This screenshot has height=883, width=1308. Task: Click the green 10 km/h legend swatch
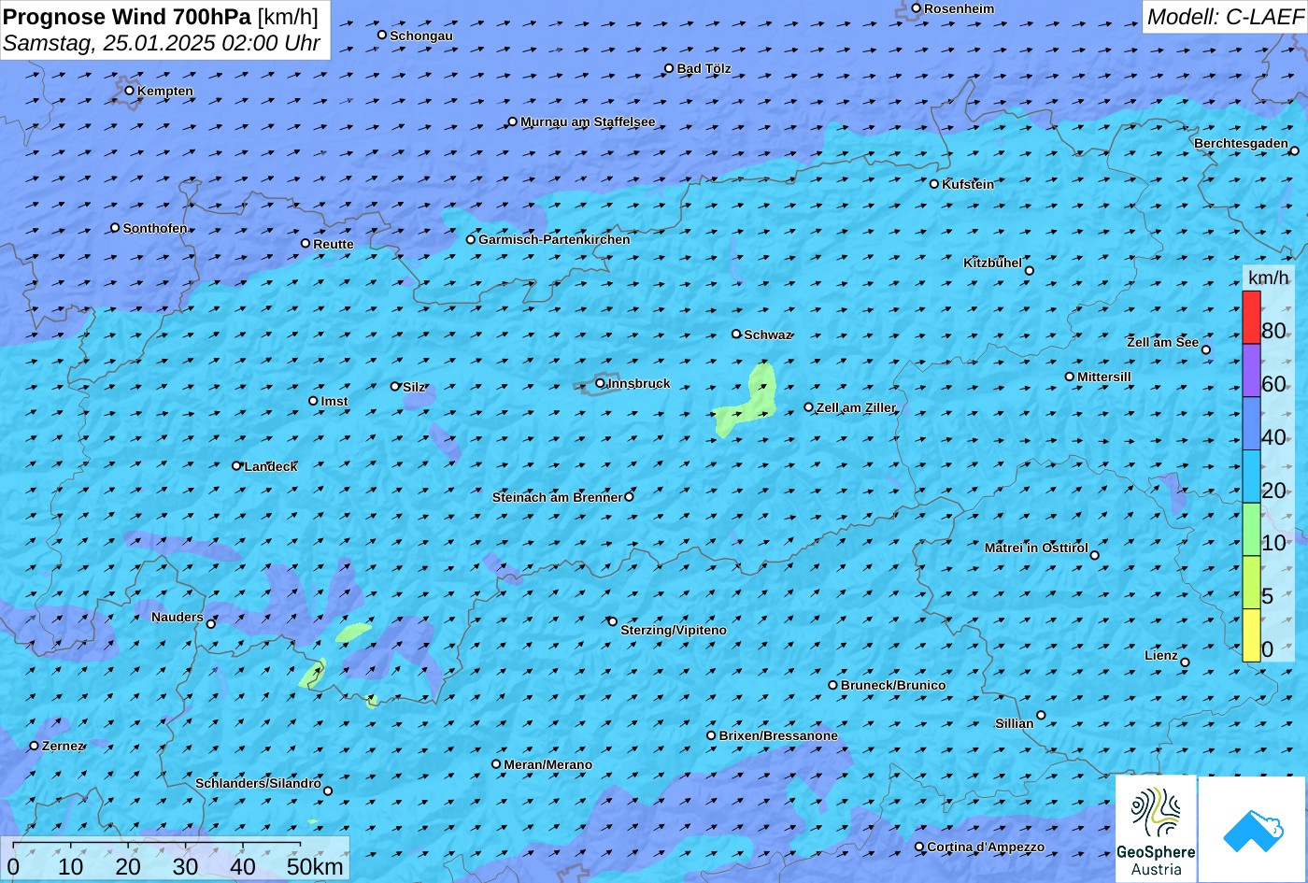tap(1251, 530)
